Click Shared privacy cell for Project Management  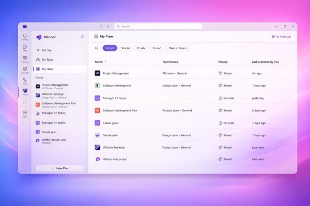[x=225, y=73]
